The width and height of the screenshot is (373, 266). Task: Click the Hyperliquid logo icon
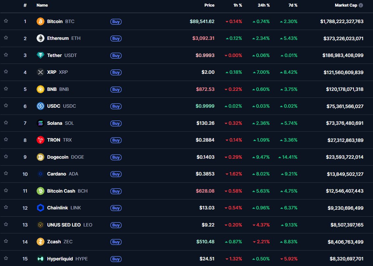pyautogui.click(x=41, y=259)
